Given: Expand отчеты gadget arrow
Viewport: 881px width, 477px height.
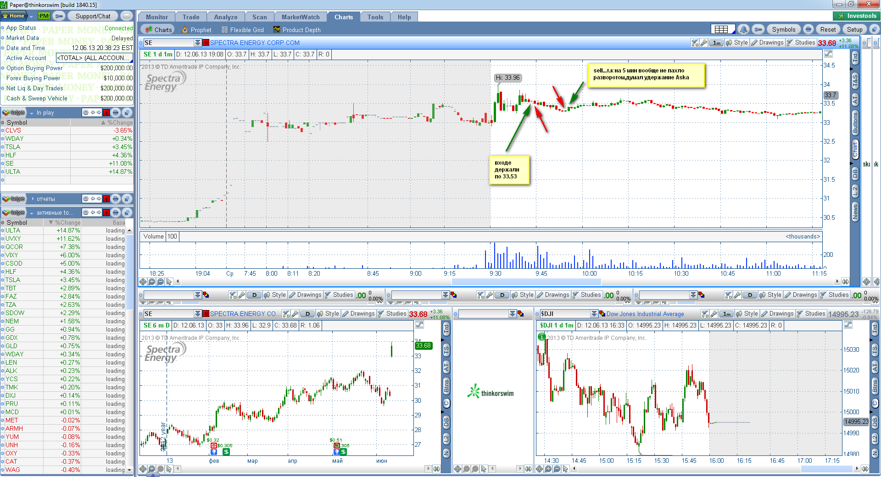Looking at the screenshot, I should click(x=33, y=199).
